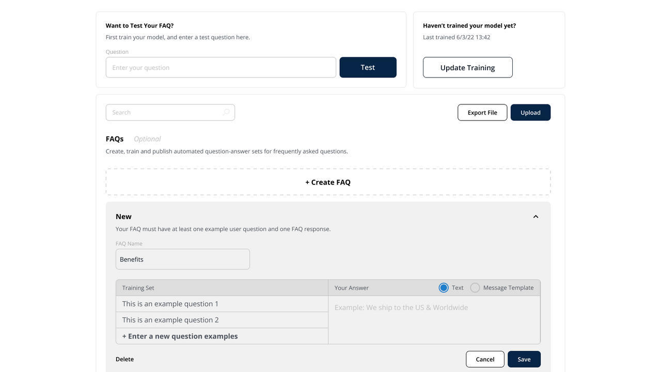This screenshot has height=372, width=661.
Task: Save the Benefits FAQ
Action: pyautogui.click(x=524, y=359)
